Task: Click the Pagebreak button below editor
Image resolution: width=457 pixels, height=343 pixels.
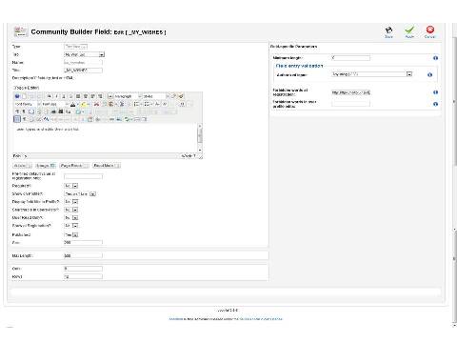Action: pos(74,166)
